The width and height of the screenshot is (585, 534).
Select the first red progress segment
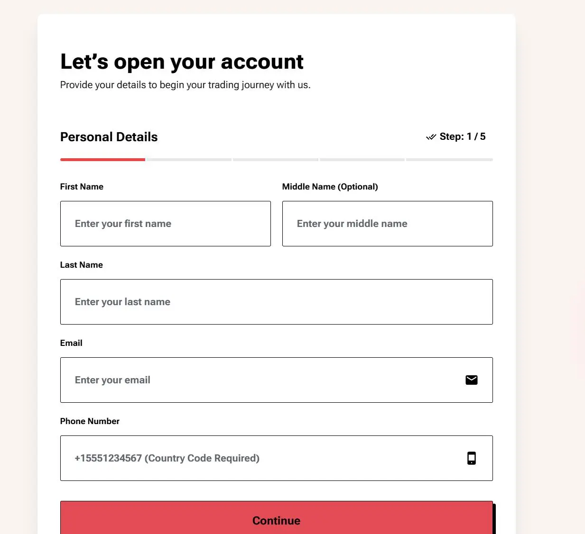point(102,160)
